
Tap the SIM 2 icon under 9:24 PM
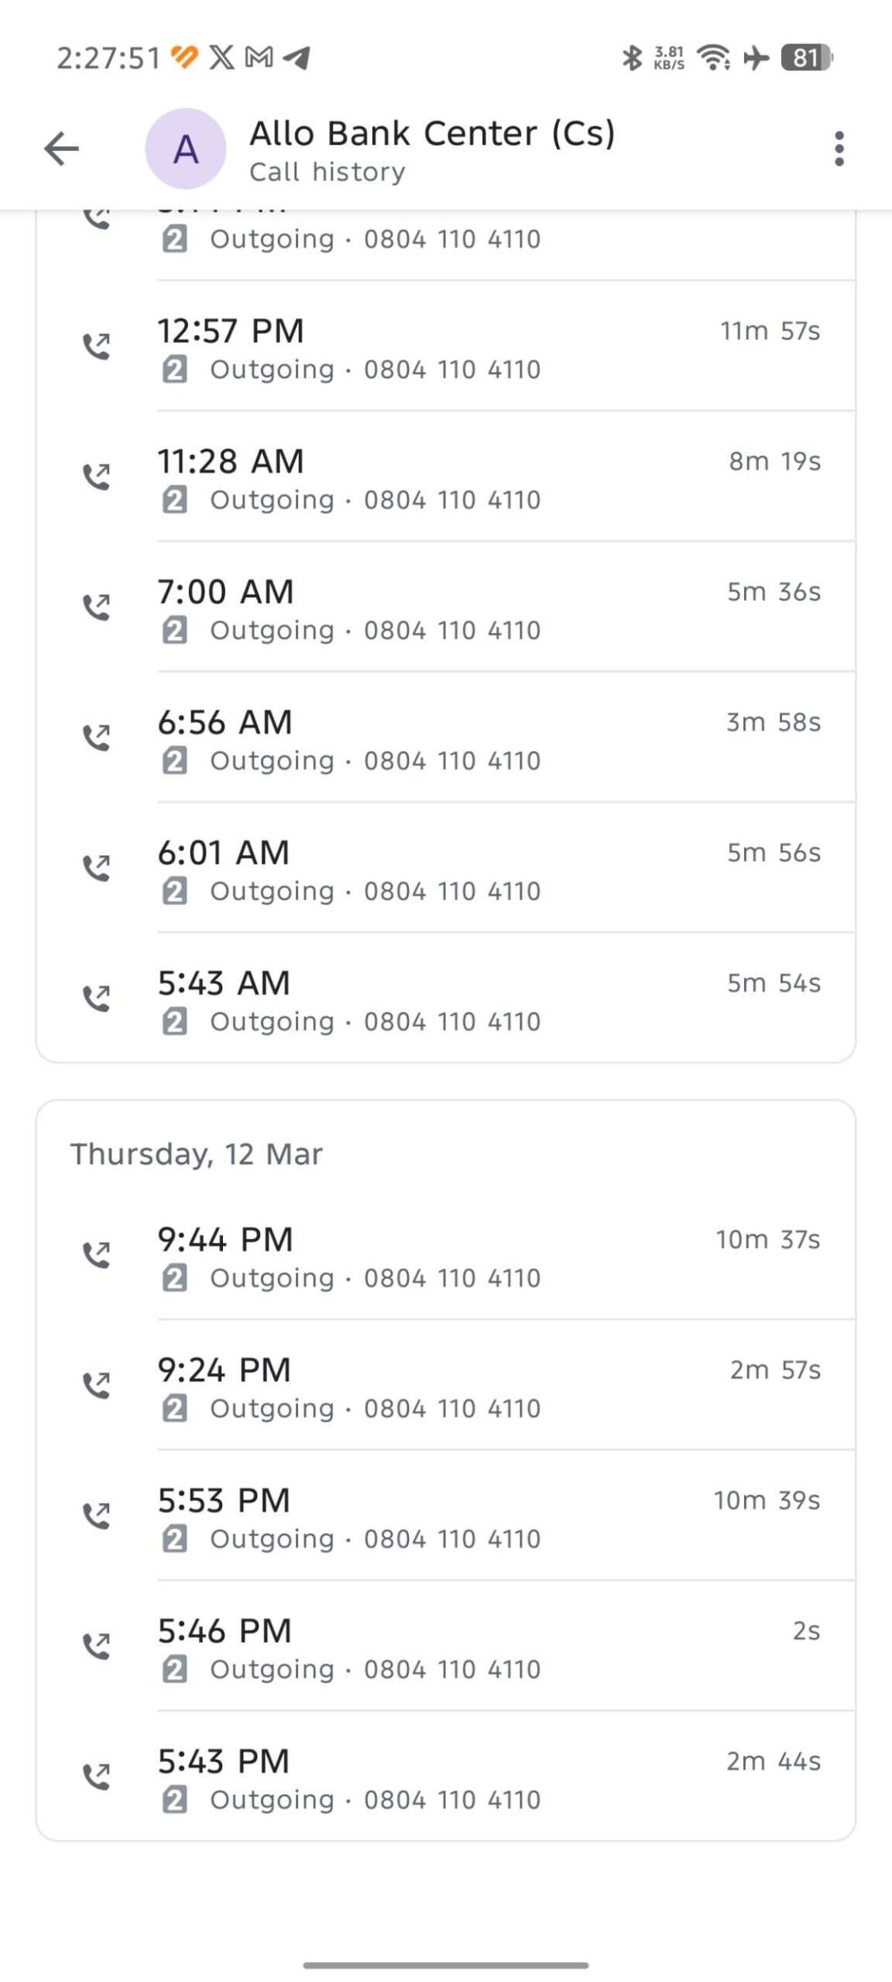[x=174, y=1409]
